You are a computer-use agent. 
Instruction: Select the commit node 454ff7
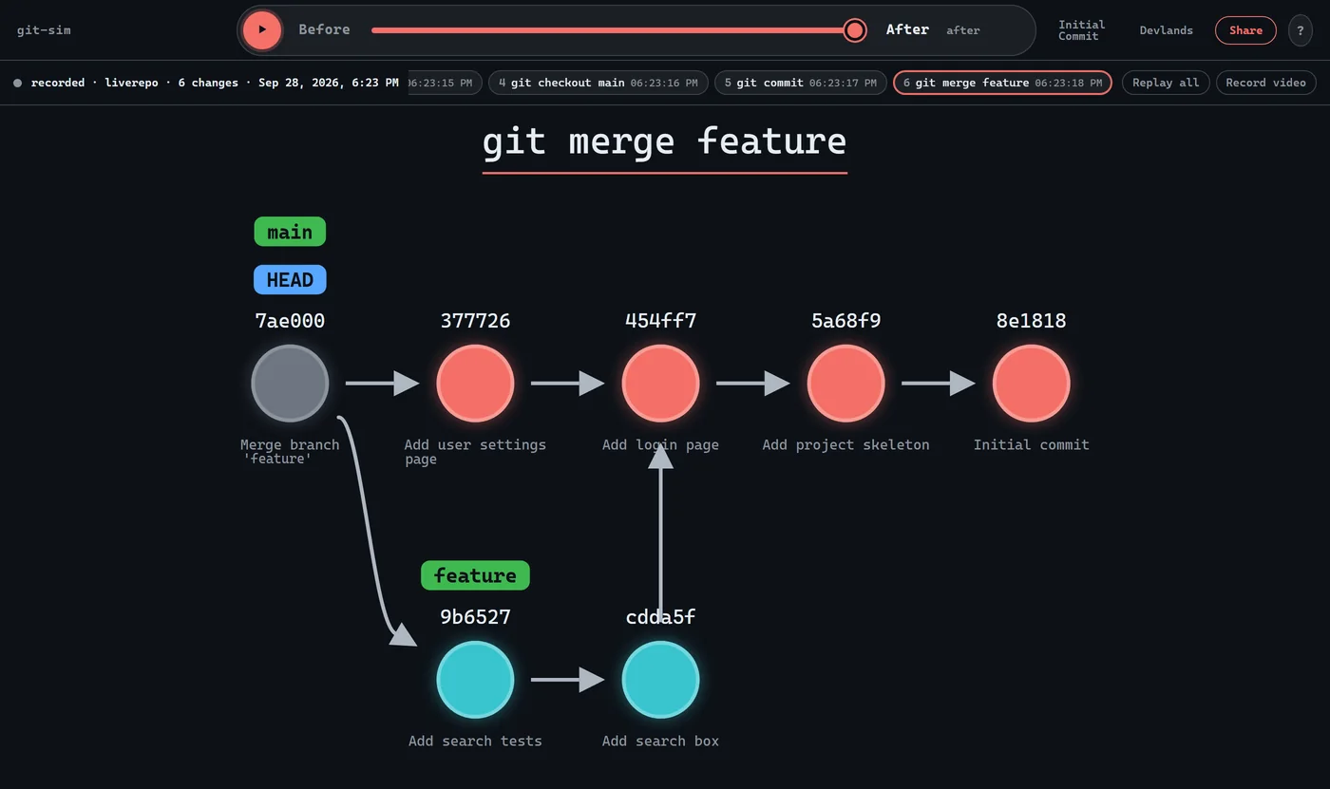(660, 384)
